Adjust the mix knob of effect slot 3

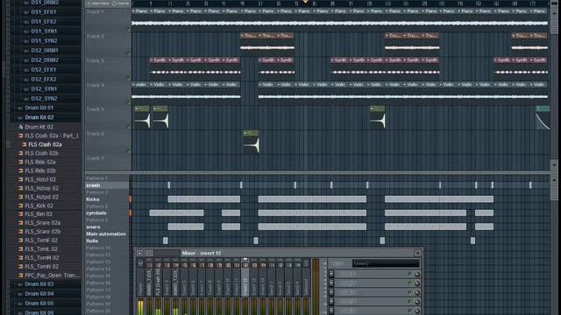[x=417, y=292]
